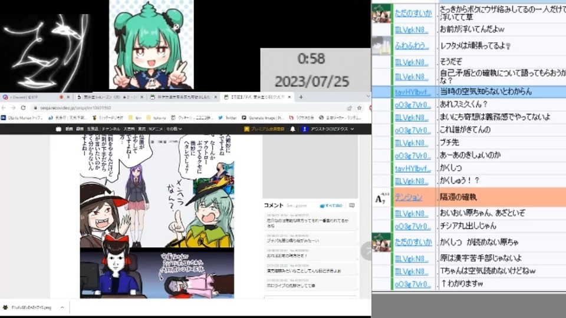Switch to the Discord browser tab

(x=36, y=97)
